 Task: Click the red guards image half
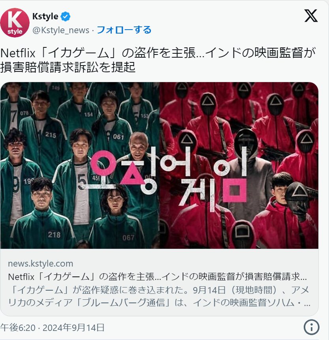[239, 165]
